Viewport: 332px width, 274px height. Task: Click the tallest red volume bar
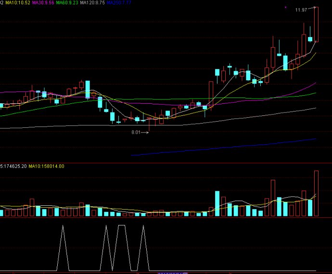[x=316, y=193]
